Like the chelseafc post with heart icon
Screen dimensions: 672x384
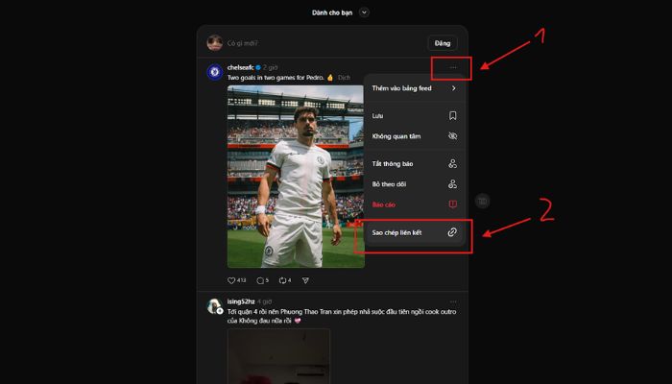[231, 280]
